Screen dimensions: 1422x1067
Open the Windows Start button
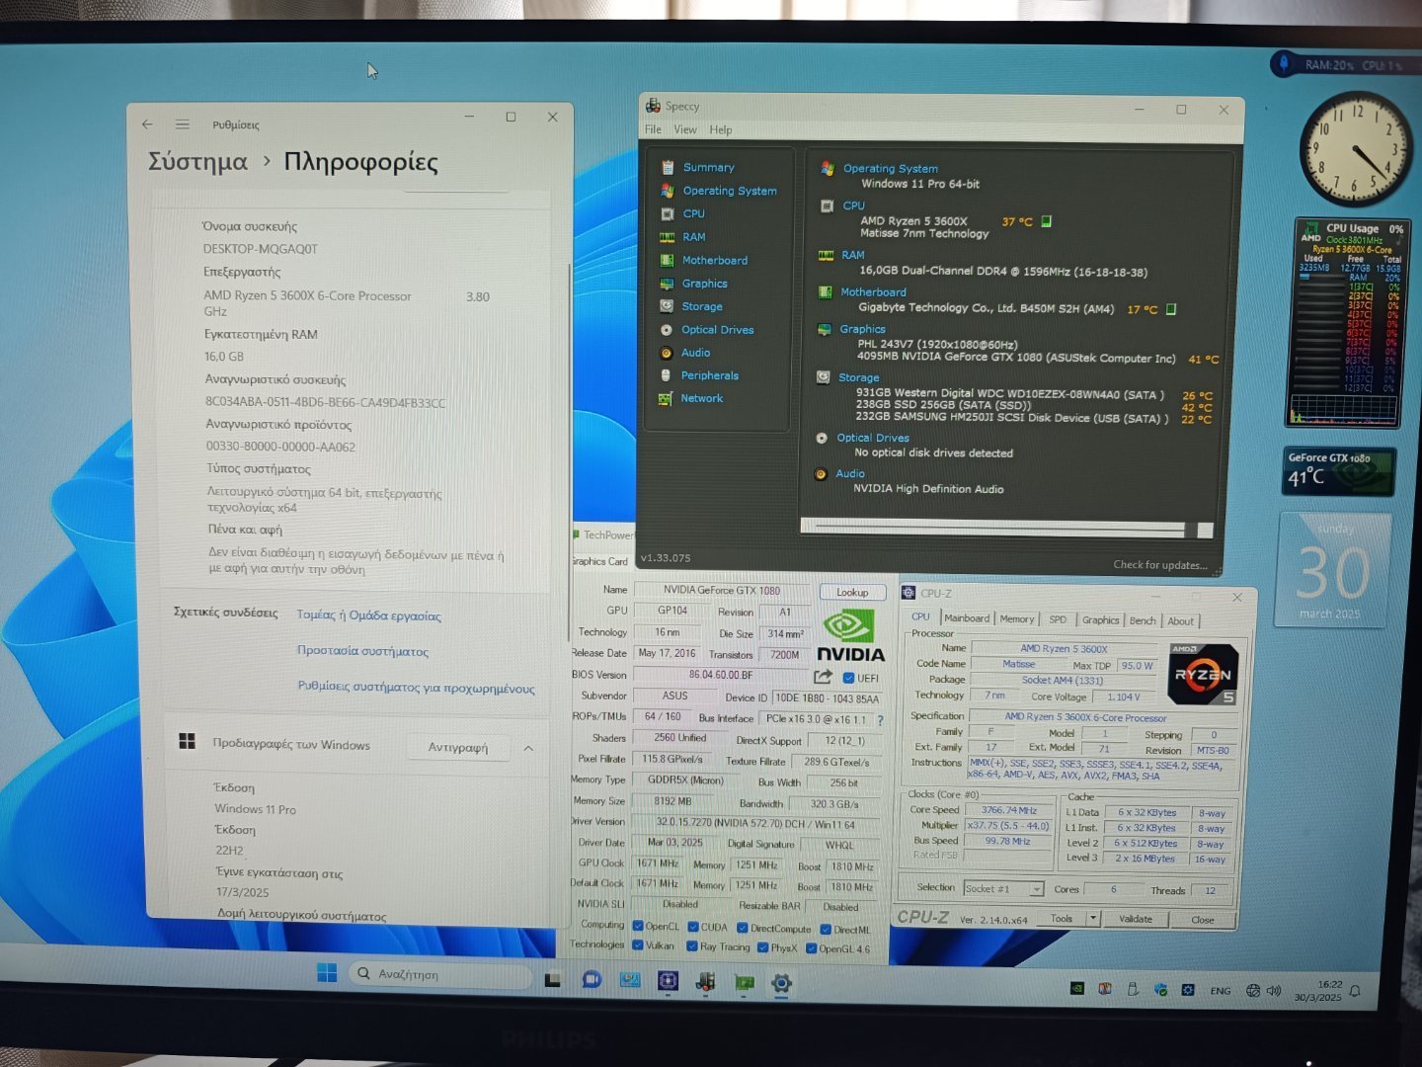[327, 973]
